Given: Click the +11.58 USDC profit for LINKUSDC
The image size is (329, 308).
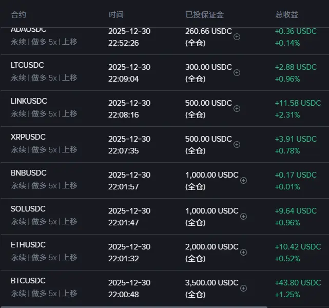Looking at the screenshot, I should click(298, 103).
